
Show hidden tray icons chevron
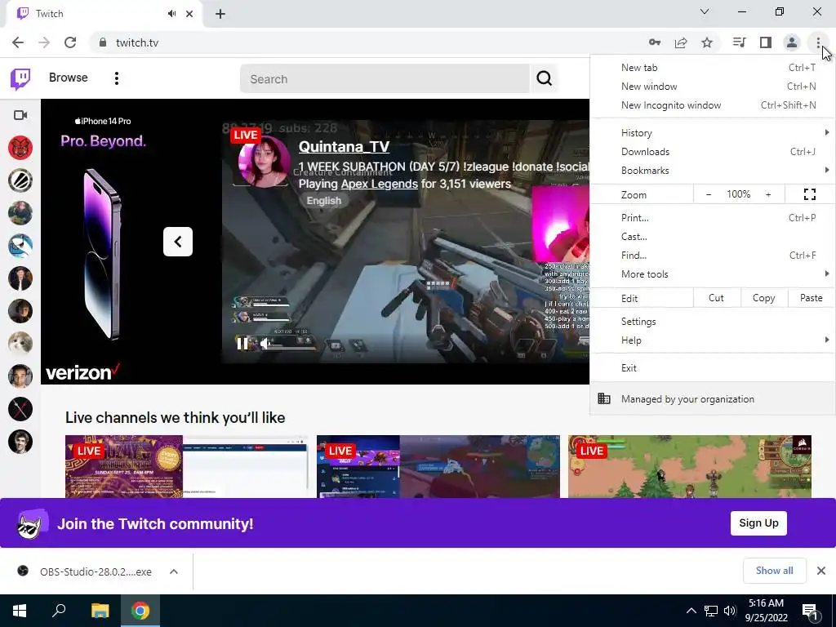pos(691,611)
